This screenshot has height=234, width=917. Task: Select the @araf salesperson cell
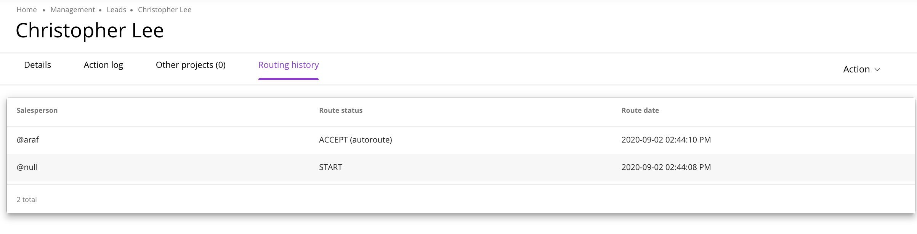28,140
